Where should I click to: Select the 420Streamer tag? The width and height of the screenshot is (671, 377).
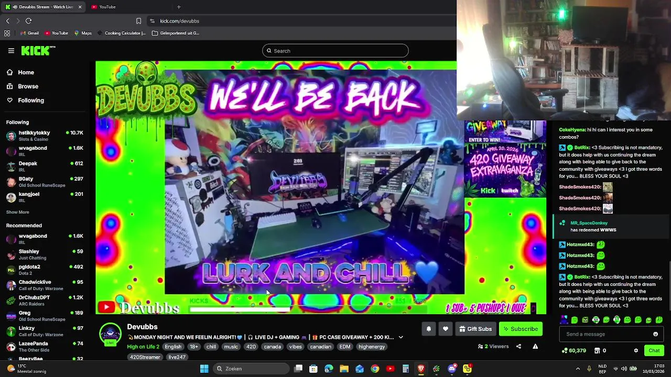pos(145,357)
